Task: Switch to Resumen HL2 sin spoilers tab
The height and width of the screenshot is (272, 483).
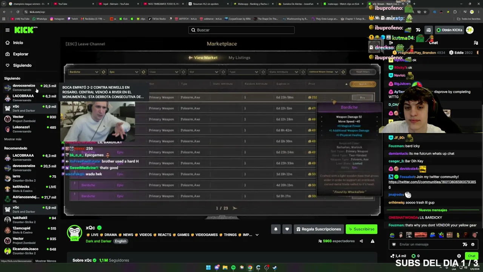Action: click(x=208, y=4)
